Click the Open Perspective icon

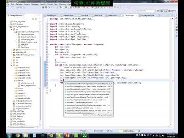tap(158, 11)
